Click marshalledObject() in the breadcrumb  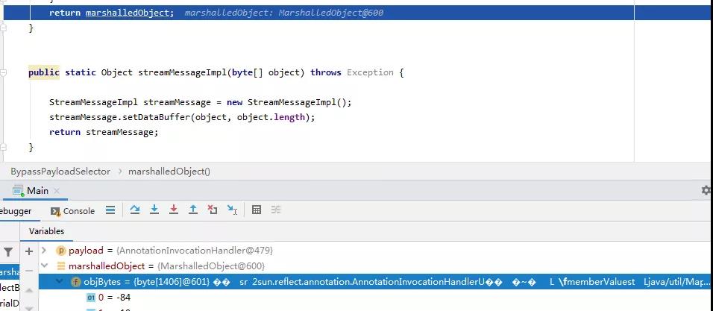coord(169,172)
